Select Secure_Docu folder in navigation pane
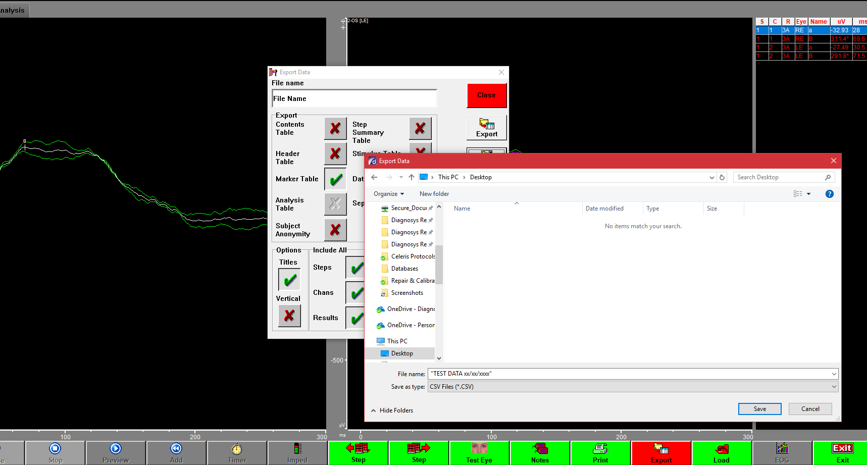This screenshot has height=465, width=867. [x=407, y=208]
